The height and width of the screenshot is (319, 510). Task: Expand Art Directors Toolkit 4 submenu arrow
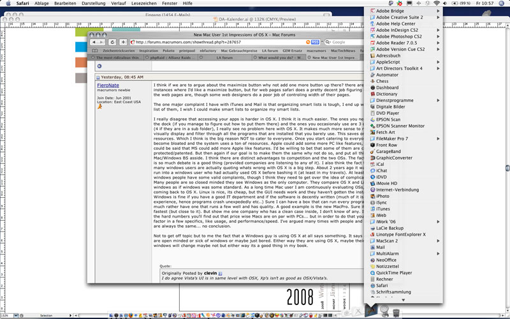point(438,68)
